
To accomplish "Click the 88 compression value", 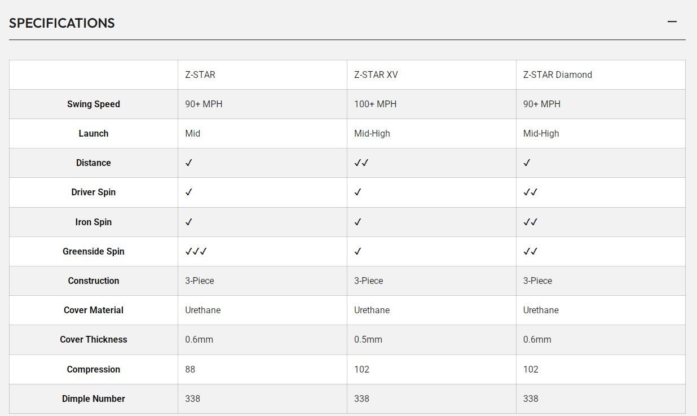I will click(190, 369).
